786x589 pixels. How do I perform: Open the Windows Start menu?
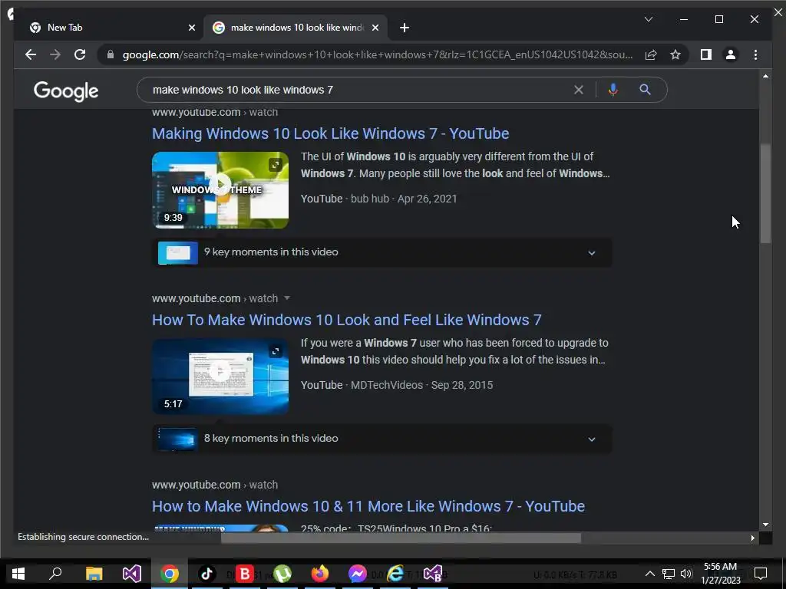(x=18, y=574)
